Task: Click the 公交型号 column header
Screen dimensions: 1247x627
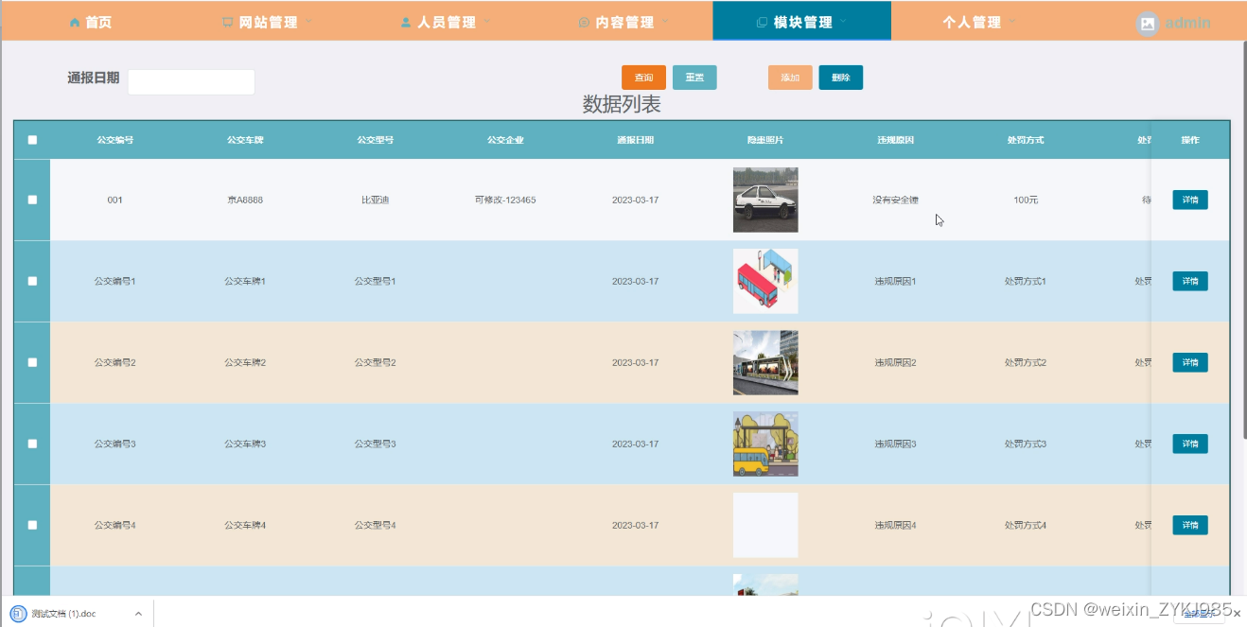Action: coord(375,140)
